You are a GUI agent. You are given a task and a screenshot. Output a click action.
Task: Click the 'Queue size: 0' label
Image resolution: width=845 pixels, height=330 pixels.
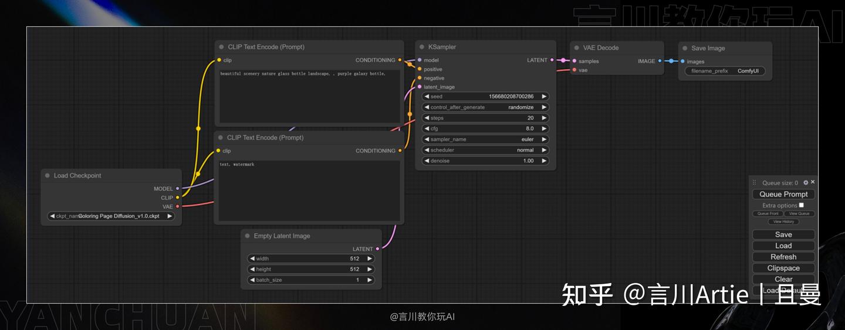780,183
